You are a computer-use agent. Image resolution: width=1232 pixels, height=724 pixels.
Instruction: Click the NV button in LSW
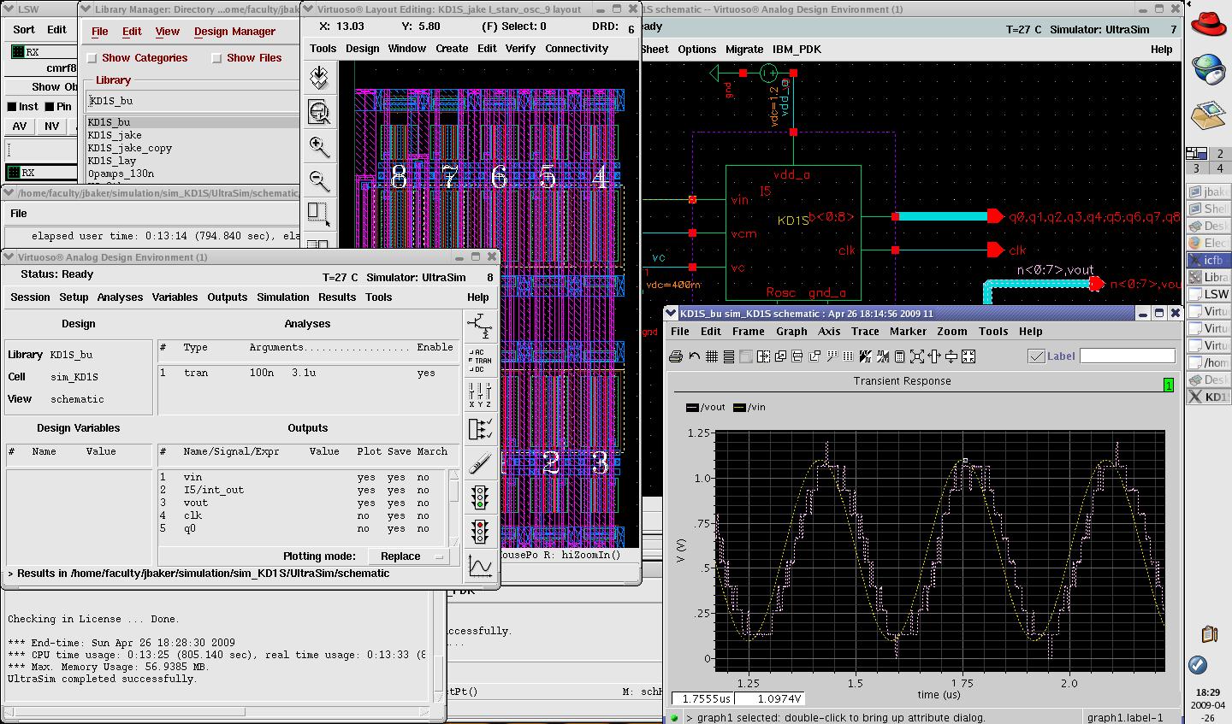point(52,127)
